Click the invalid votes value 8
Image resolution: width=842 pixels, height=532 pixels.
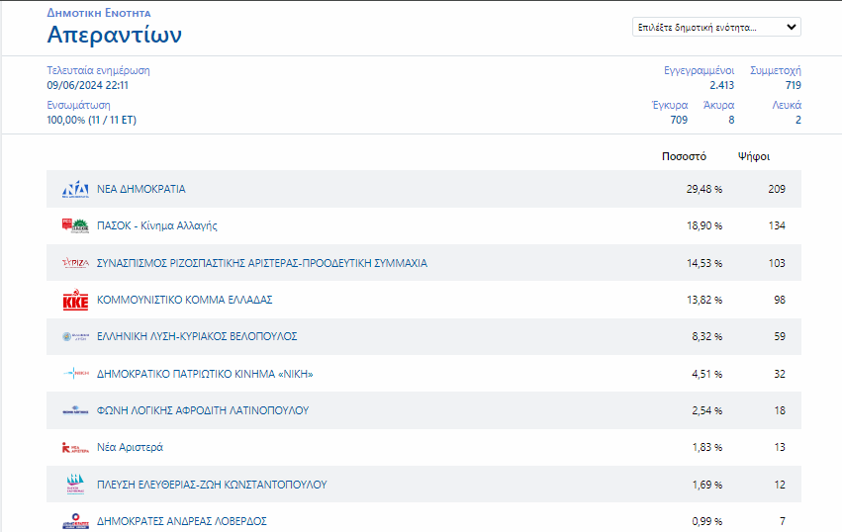tap(731, 120)
